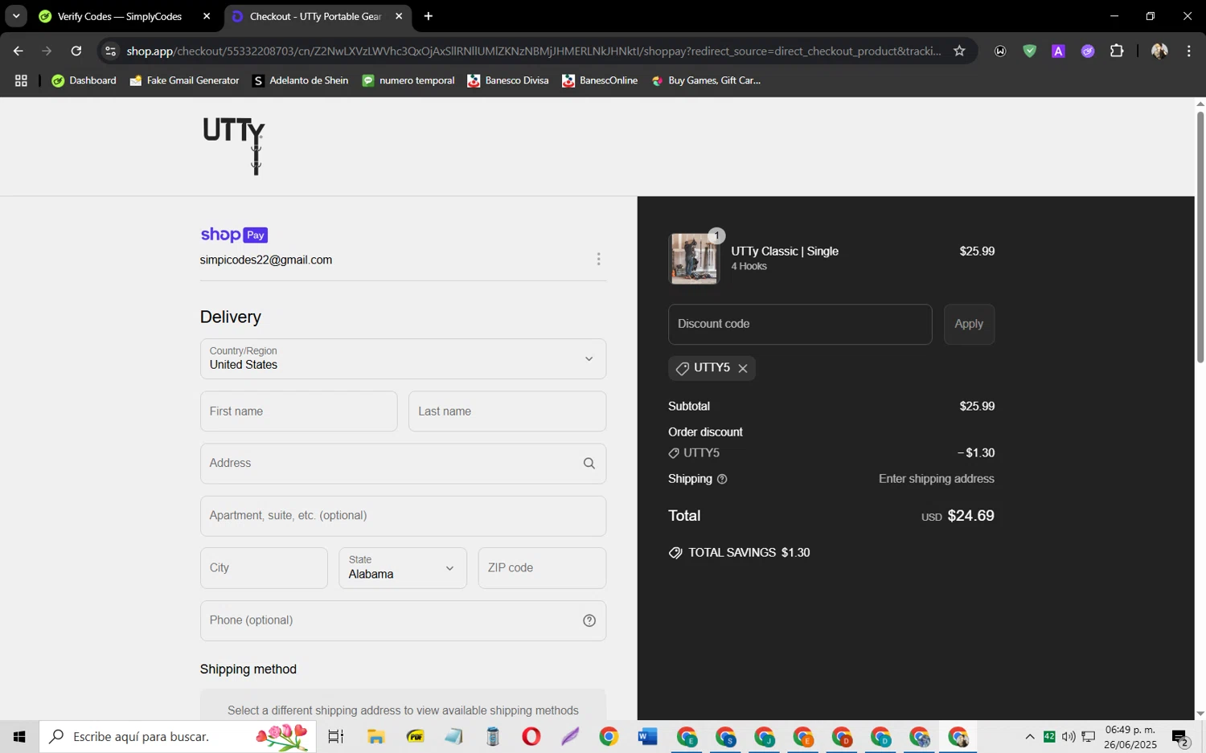The height and width of the screenshot is (753, 1206).
Task: Open the Dashboard bookmark
Action: click(x=84, y=80)
